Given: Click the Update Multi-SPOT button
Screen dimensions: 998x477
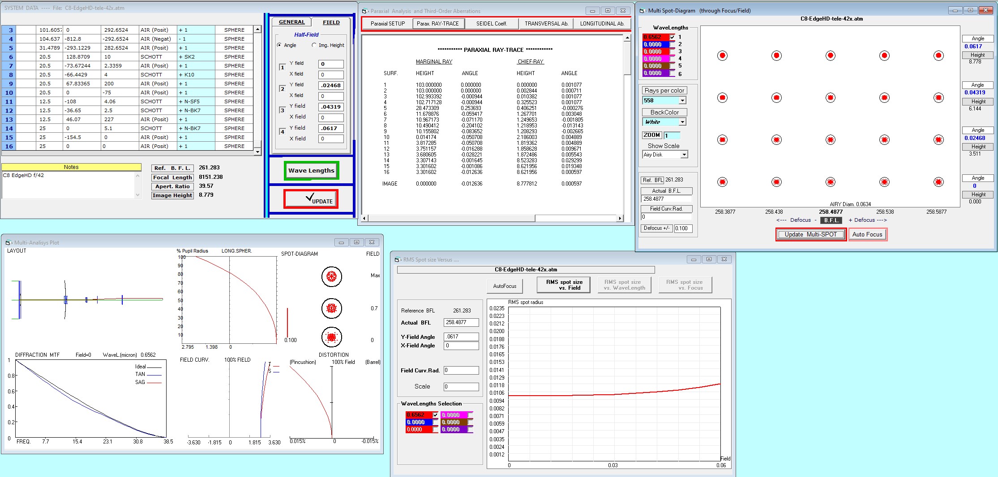Looking at the screenshot, I should tap(810, 234).
